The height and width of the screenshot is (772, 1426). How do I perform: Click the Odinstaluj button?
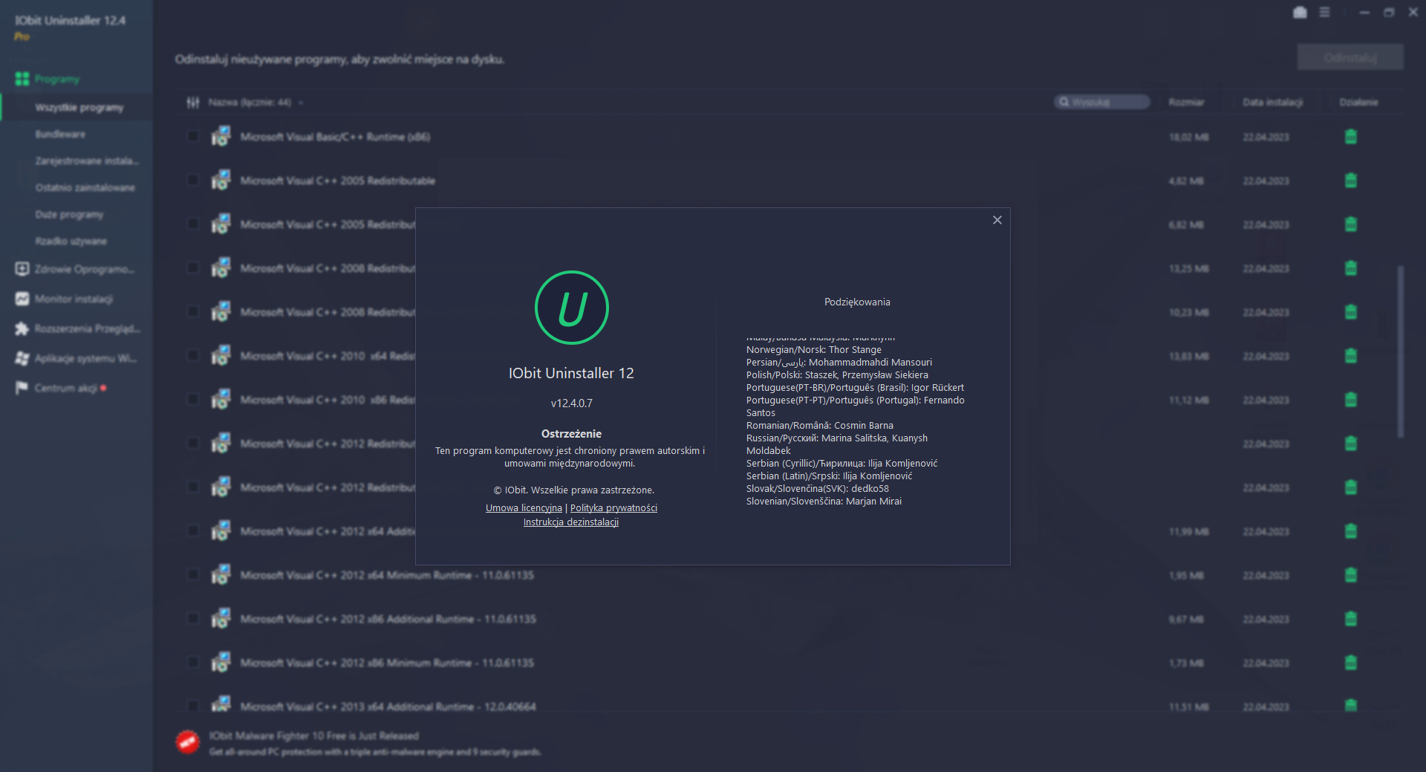(x=1350, y=57)
